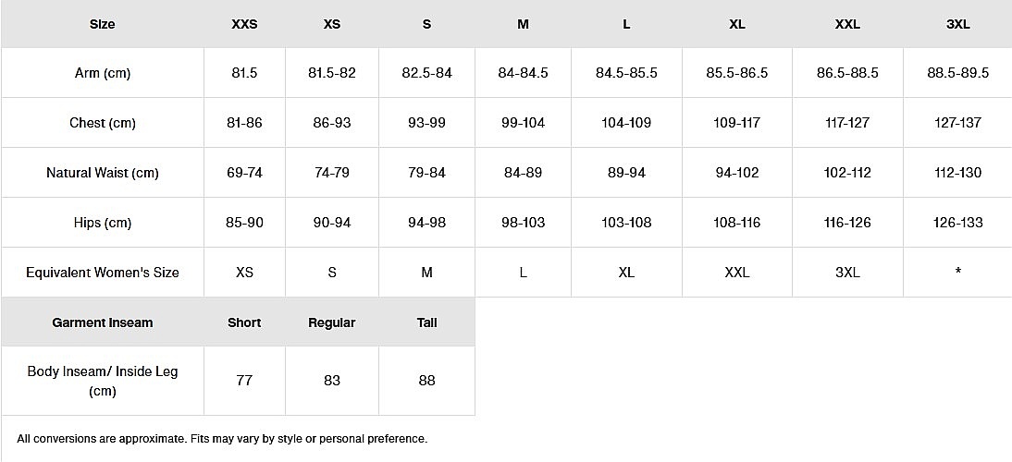The width and height of the screenshot is (1012, 462).
Task: Click the asterisk in the 3XL column
Action: click(x=957, y=273)
